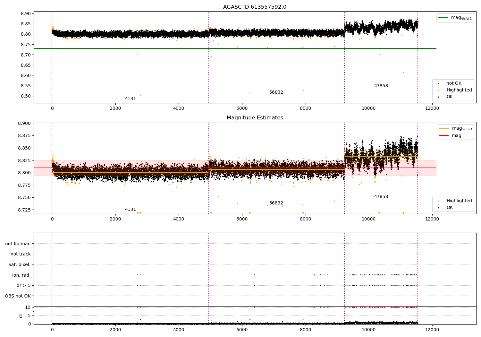Click the green line sample in mag AGASC legend
481x337 pixels.
443,18
